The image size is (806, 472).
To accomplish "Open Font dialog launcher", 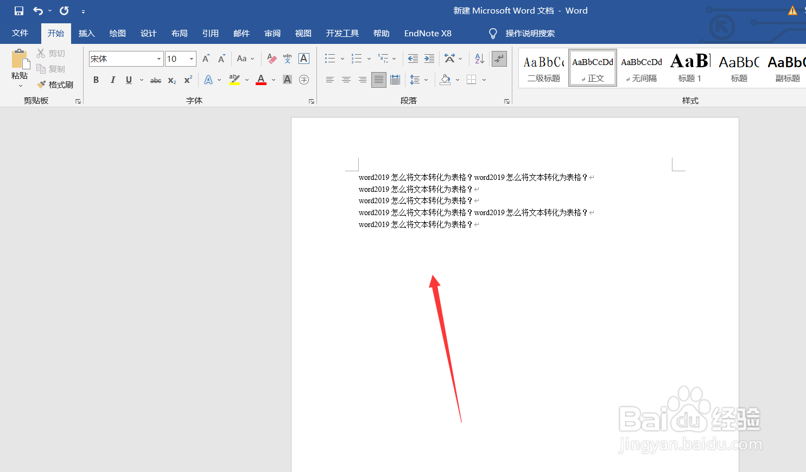I will (x=312, y=101).
